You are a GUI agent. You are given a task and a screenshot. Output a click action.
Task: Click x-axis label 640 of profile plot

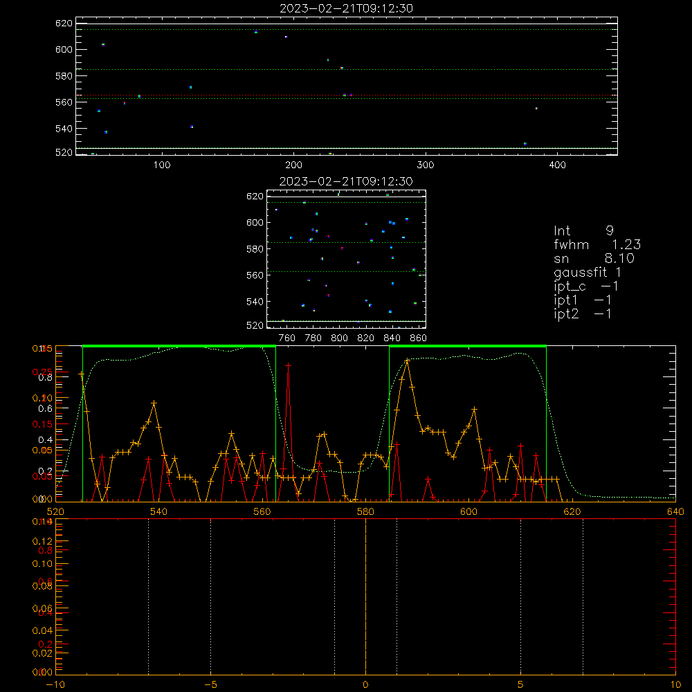(x=675, y=511)
